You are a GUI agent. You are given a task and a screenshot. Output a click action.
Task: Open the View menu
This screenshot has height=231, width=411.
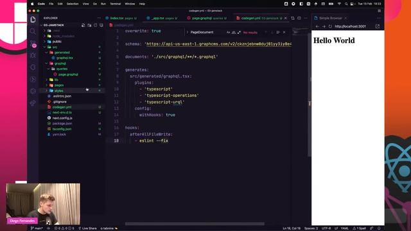85,4
